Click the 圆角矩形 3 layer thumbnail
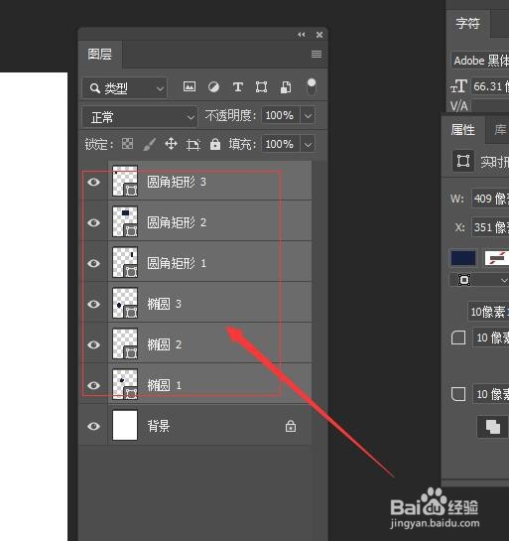Image resolution: width=509 pixels, height=541 pixels. (125, 181)
